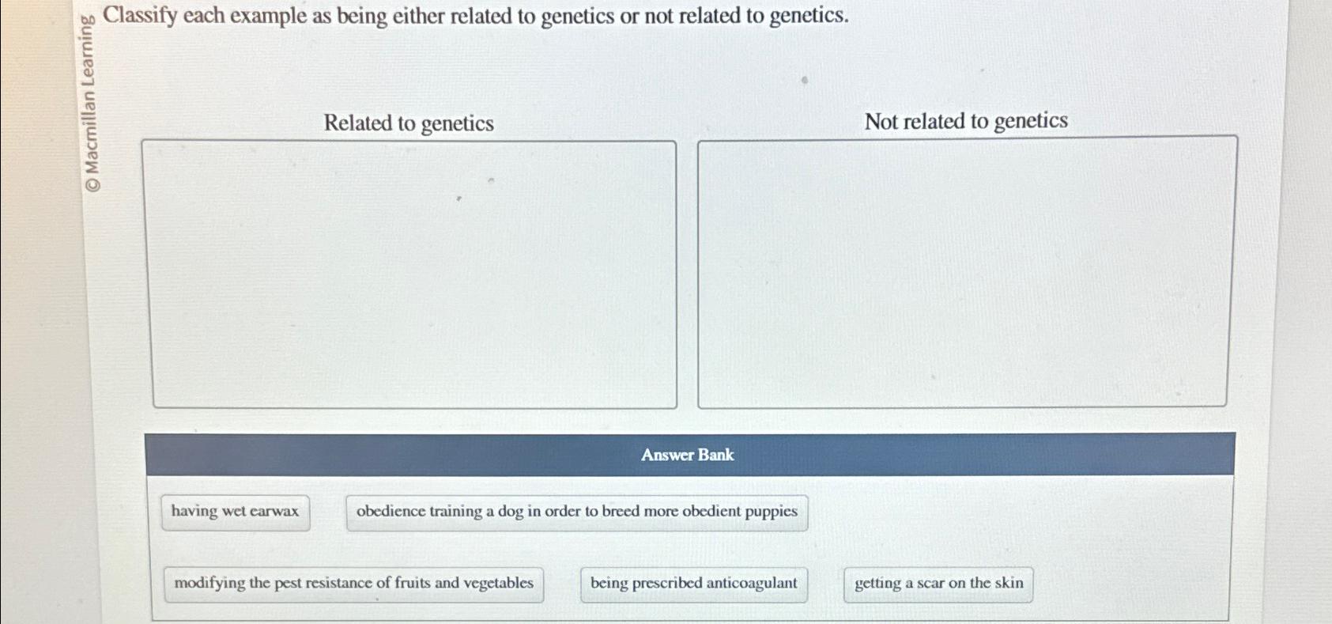Click the empty area above Answer Bank
This screenshot has width=1332, height=624.
click(688, 419)
